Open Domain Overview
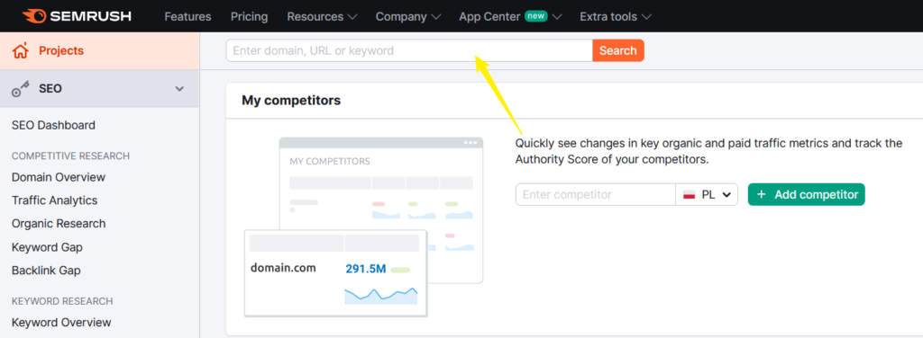 pyautogui.click(x=59, y=177)
